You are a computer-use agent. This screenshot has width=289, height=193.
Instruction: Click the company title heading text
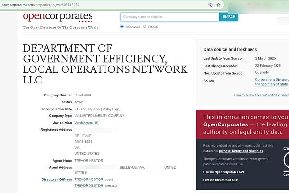[x=105, y=64]
